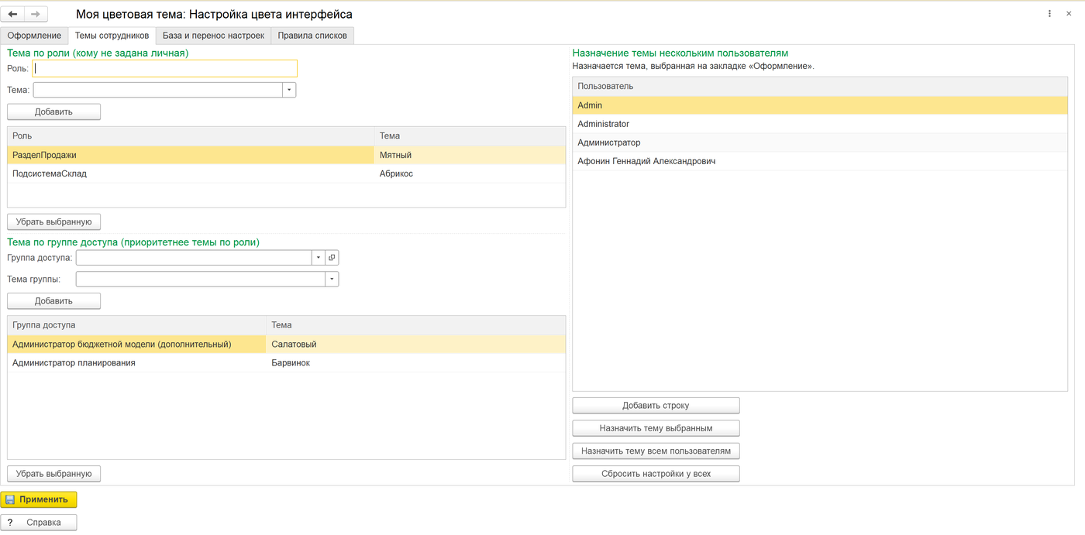Click the forward navigation arrow

tap(36, 14)
